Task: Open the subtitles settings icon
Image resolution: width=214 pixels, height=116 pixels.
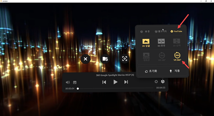Action: tap(75, 82)
